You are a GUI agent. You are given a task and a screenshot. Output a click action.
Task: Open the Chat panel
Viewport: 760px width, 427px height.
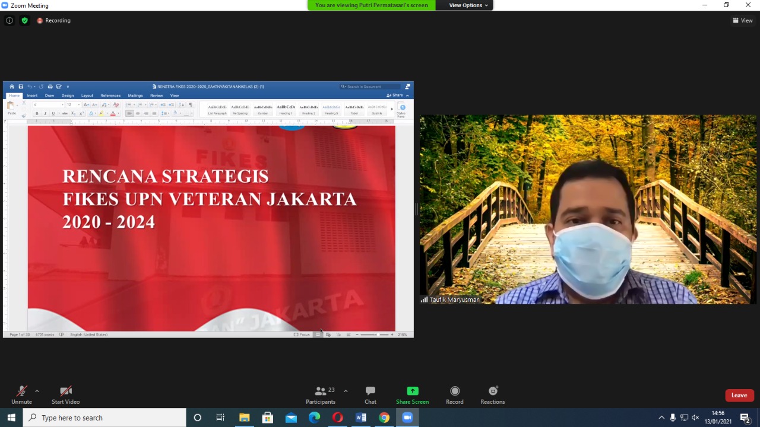tap(370, 394)
